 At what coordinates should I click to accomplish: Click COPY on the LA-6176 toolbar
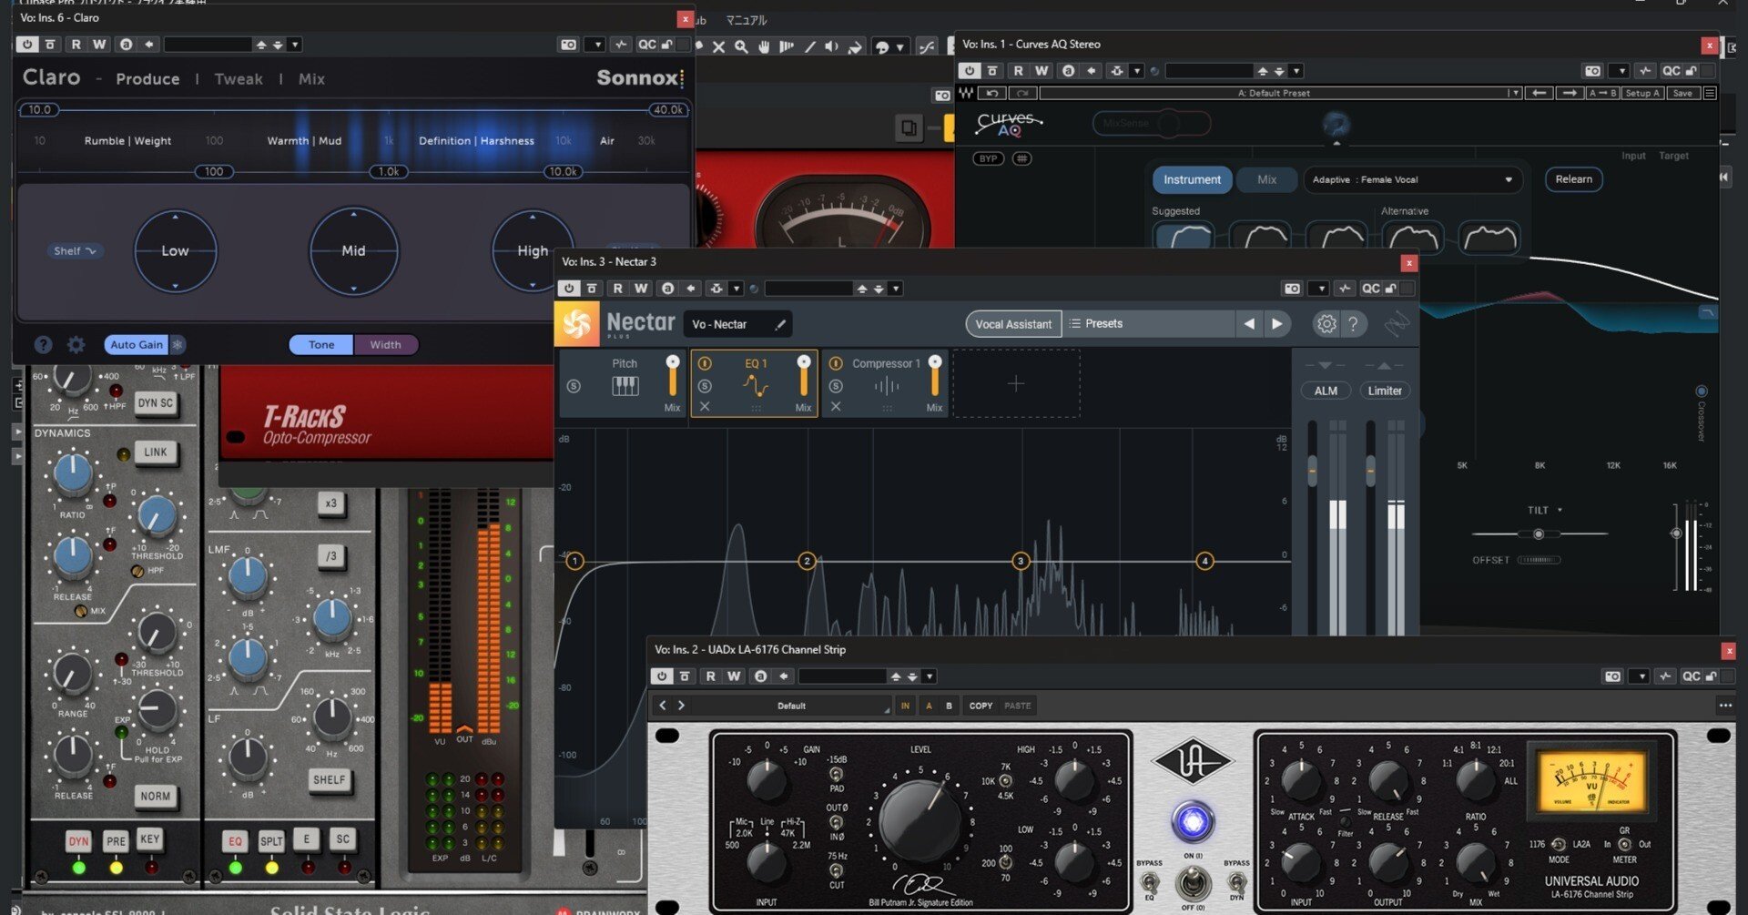coord(981,706)
